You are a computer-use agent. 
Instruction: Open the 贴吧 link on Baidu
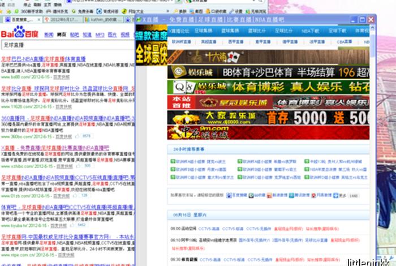click(74, 35)
